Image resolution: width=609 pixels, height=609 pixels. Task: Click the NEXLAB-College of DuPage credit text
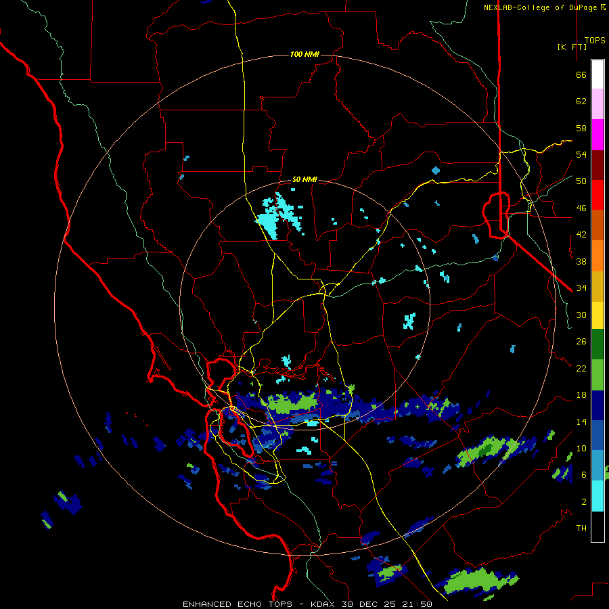(544, 7)
